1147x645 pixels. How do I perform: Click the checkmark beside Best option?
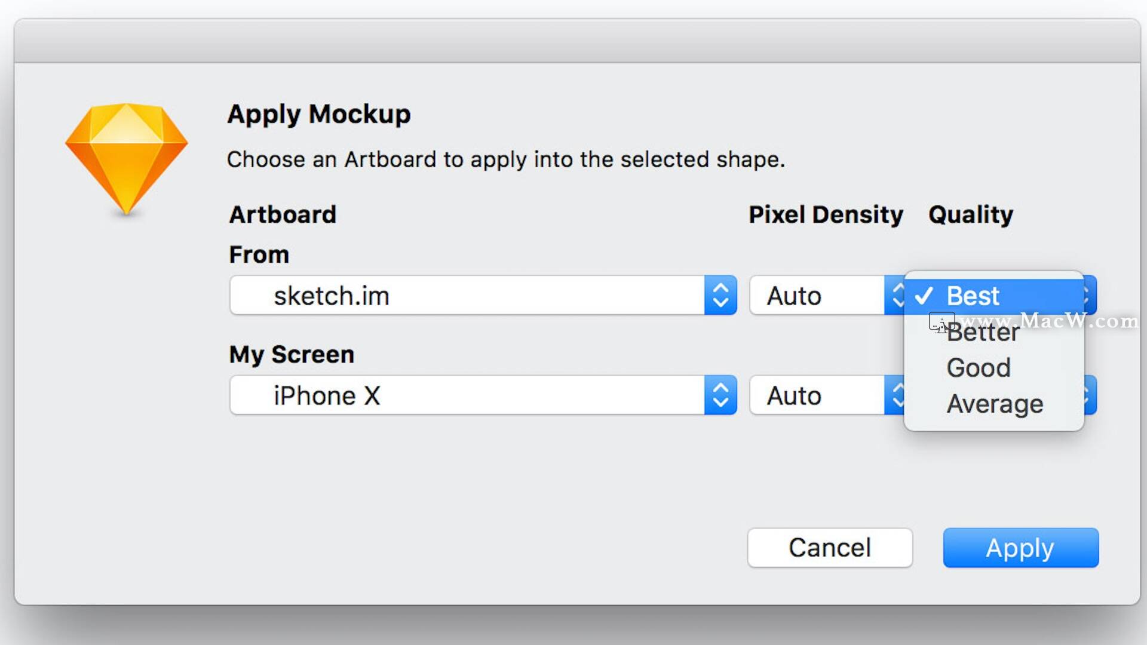924,296
